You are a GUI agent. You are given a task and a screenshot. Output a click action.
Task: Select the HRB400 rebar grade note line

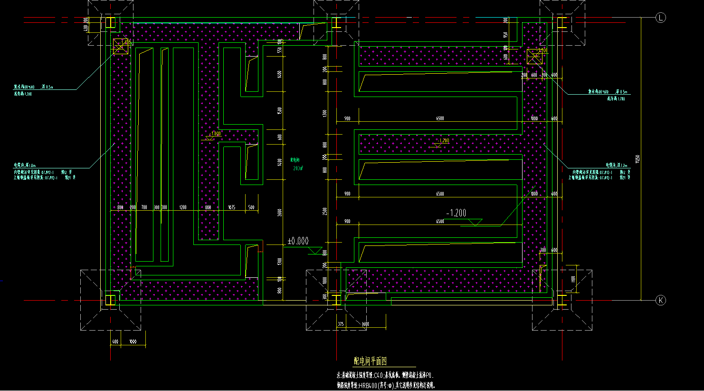pos(386,385)
